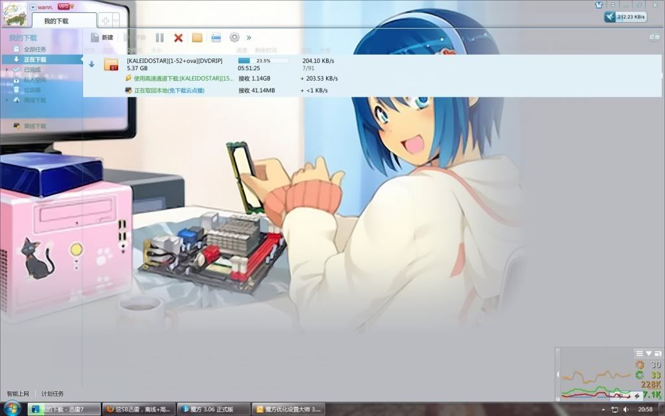This screenshot has height=416, width=665.
Task: Click the blue down-arrow status icon of the KALEIDOSTAR task
Action: [92, 64]
